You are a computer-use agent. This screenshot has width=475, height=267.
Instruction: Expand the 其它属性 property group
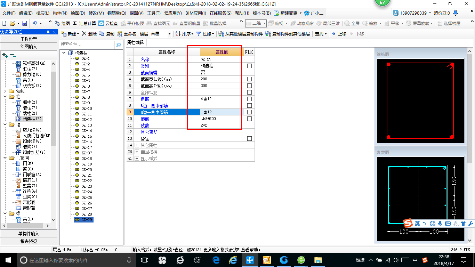tap(137, 145)
